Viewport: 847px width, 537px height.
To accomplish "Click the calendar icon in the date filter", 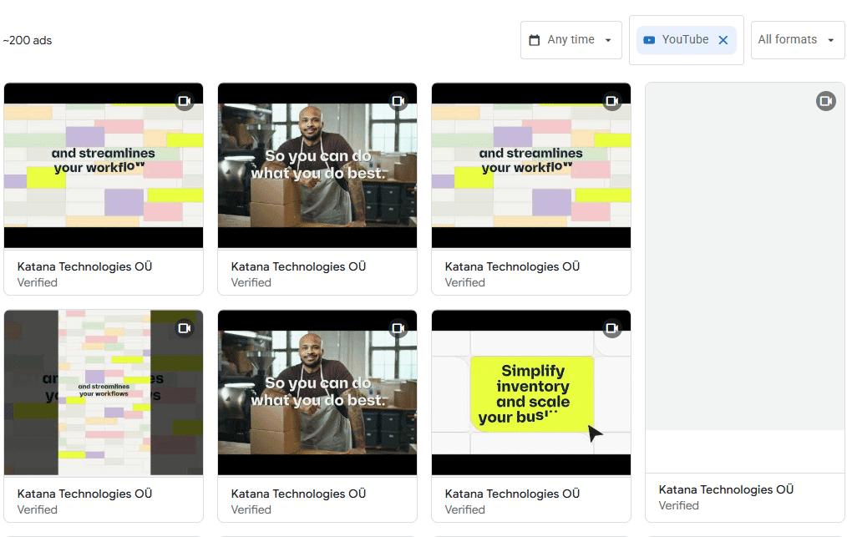I will (535, 40).
